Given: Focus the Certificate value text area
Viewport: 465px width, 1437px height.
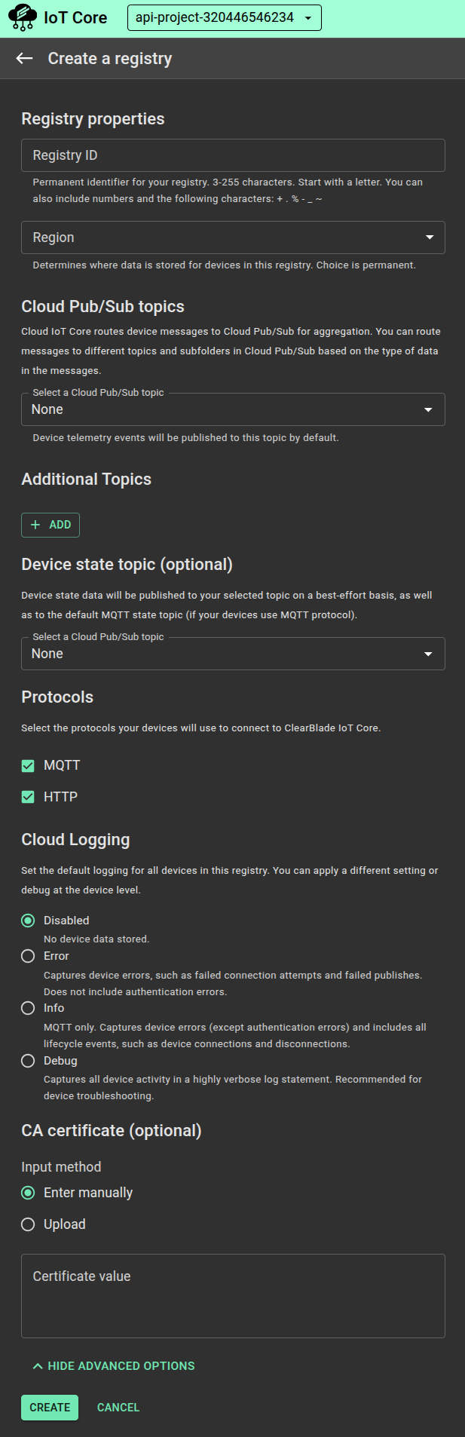Looking at the screenshot, I should pos(233,1295).
